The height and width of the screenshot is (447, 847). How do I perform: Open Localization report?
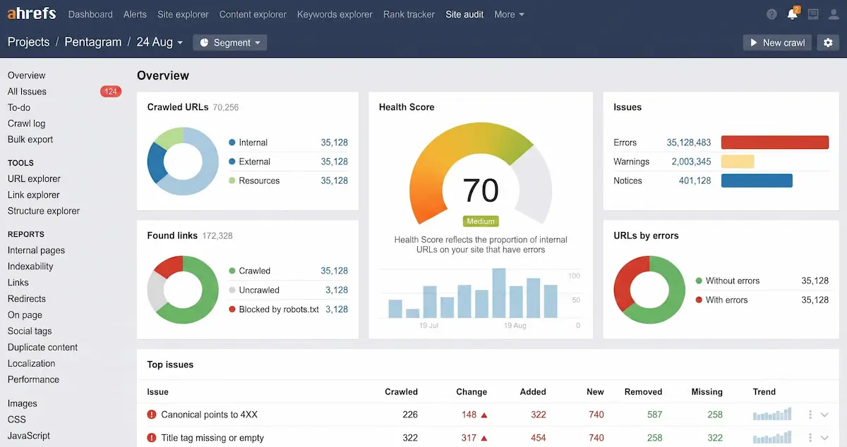(x=31, y=364)
